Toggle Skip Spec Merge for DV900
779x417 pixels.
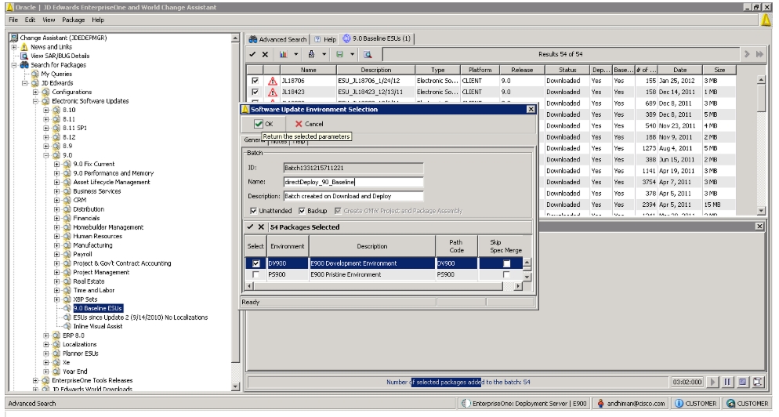click(x=506, y=263)
